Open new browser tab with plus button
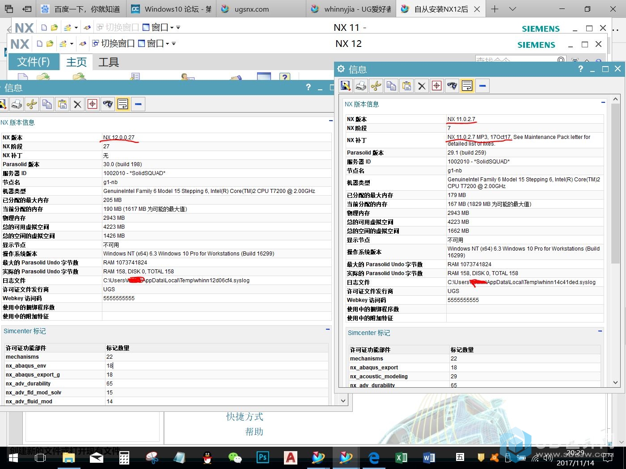 495,9
